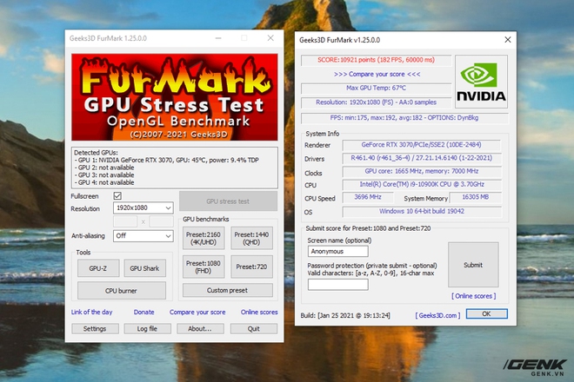The height and width of the screenshot is (382, 574).
Task: Open the Anti-aliasing Off dropdown
Action: coord(143,236)
